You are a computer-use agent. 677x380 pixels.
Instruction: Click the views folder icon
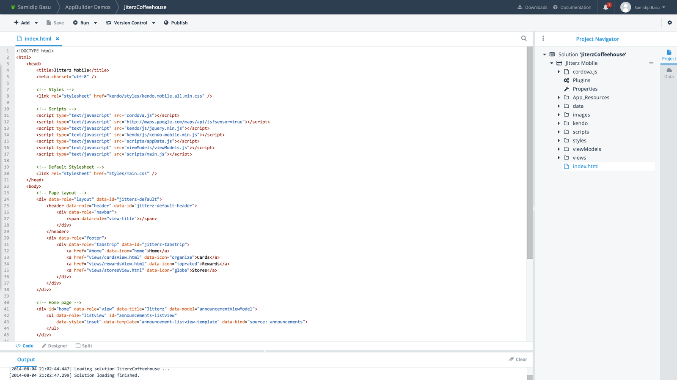(567, 158)
